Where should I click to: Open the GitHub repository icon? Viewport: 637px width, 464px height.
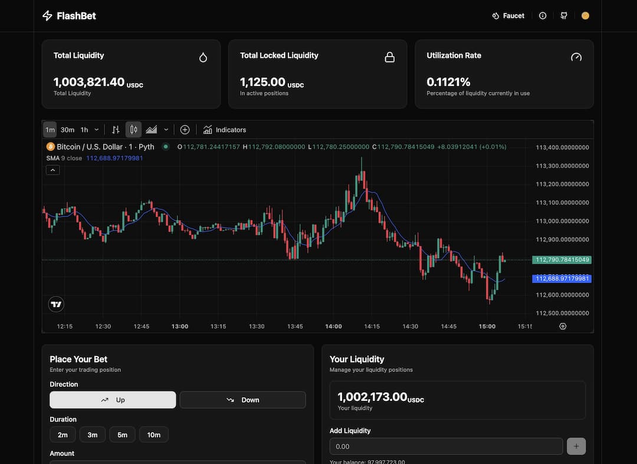point(564,15)
